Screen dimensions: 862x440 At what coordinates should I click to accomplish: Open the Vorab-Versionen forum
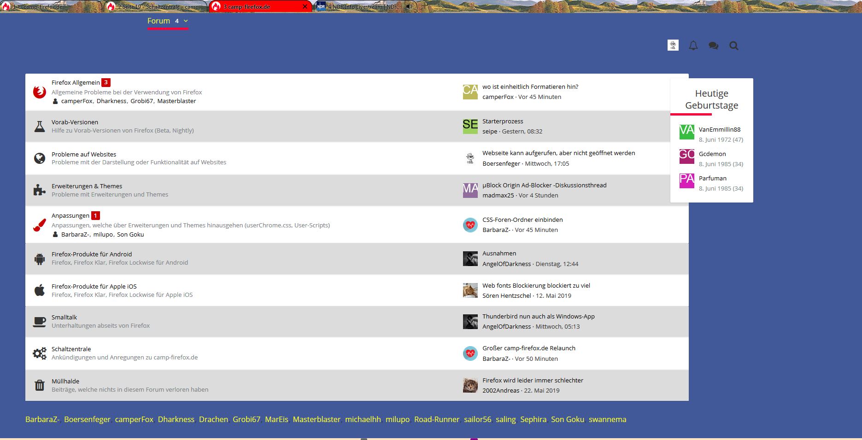pyautogui.click(x=75, y=122)
